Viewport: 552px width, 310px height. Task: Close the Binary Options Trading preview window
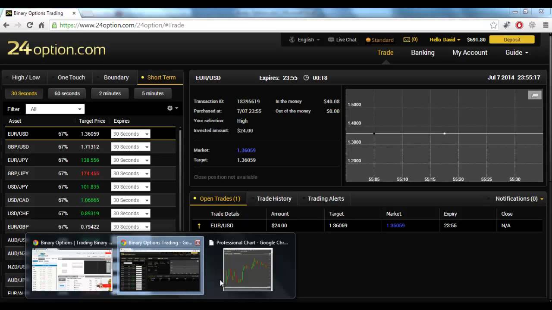(198, 243)
